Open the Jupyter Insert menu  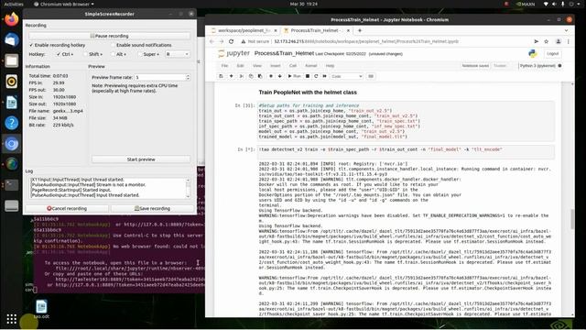coord(275,66)
